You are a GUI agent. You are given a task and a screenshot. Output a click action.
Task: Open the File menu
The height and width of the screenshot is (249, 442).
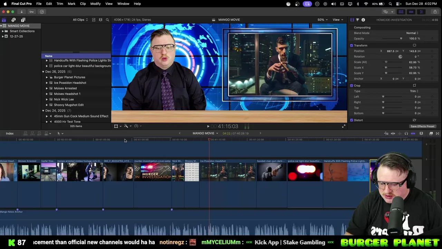point(39,3)
